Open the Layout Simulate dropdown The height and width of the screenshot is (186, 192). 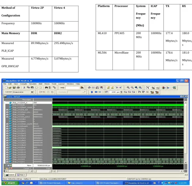pos(32,92)
